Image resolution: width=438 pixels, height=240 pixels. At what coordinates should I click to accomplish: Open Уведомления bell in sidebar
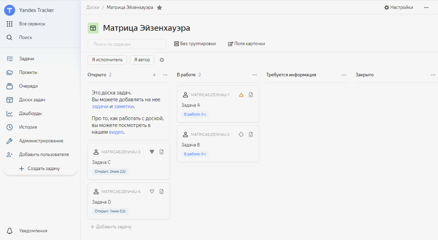[x=10, y=231]
